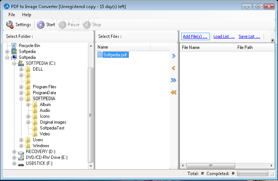The width and height of the screenshot is (278, 181).
Task: Click the folder tree scroll down arrow
Action: coord(91,166)
